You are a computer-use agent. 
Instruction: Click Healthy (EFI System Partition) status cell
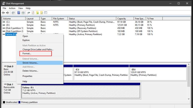coord(83,31)
